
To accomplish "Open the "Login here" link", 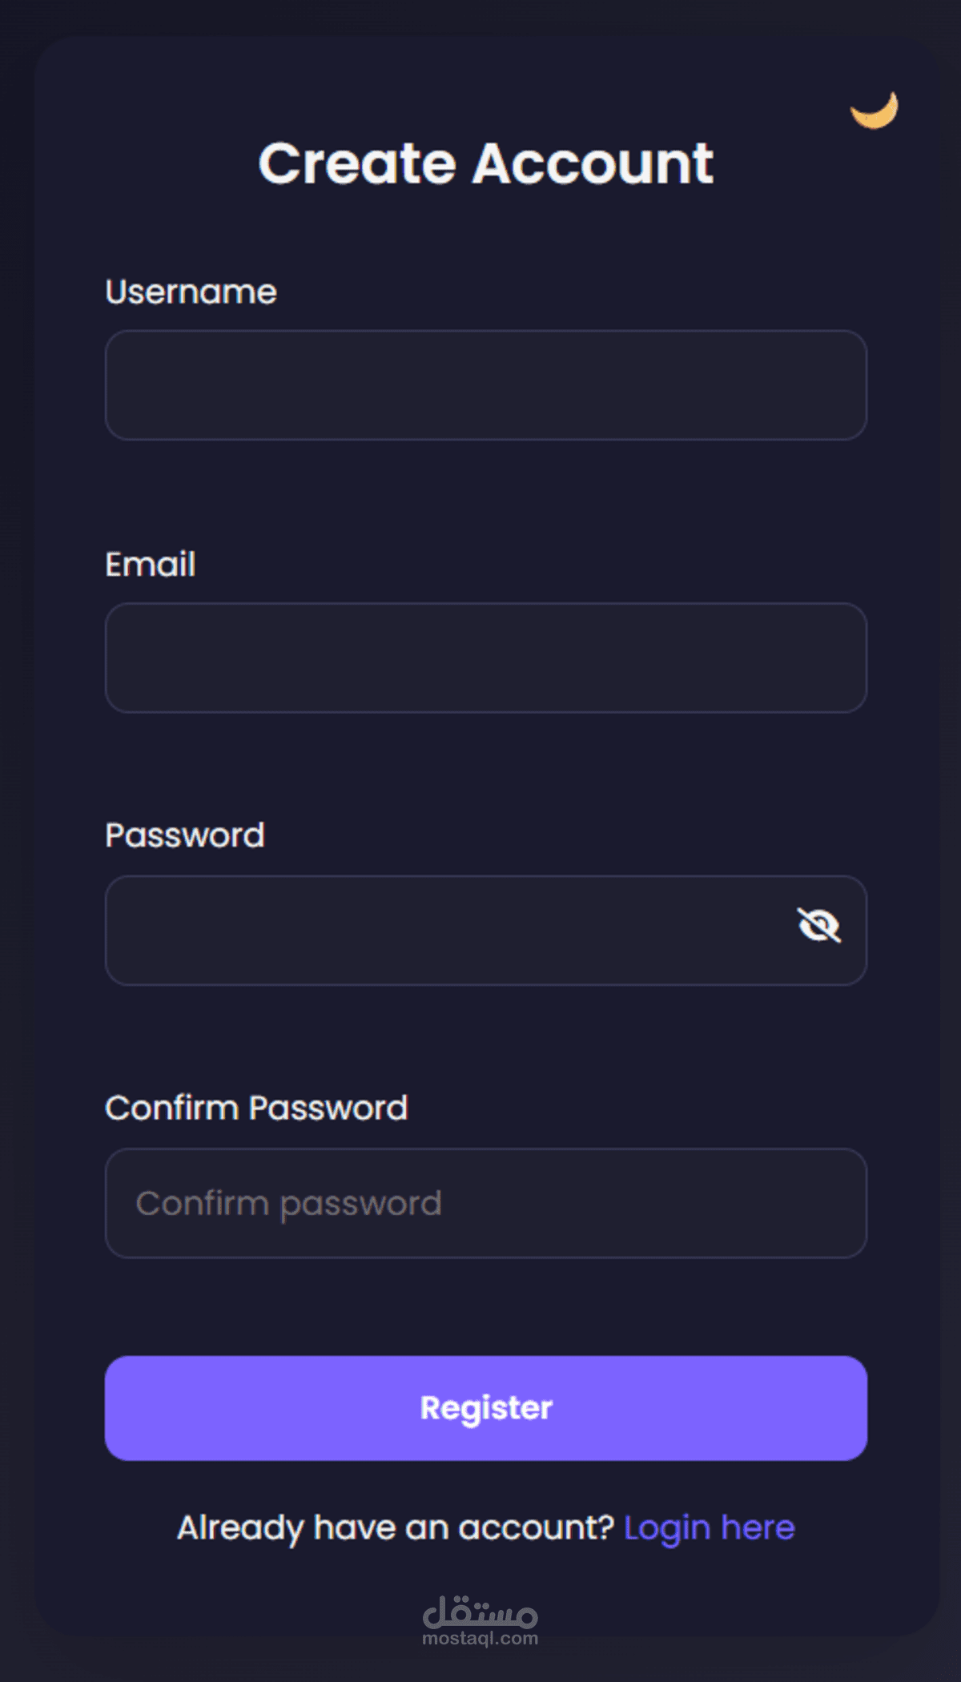I will 709,1528.
